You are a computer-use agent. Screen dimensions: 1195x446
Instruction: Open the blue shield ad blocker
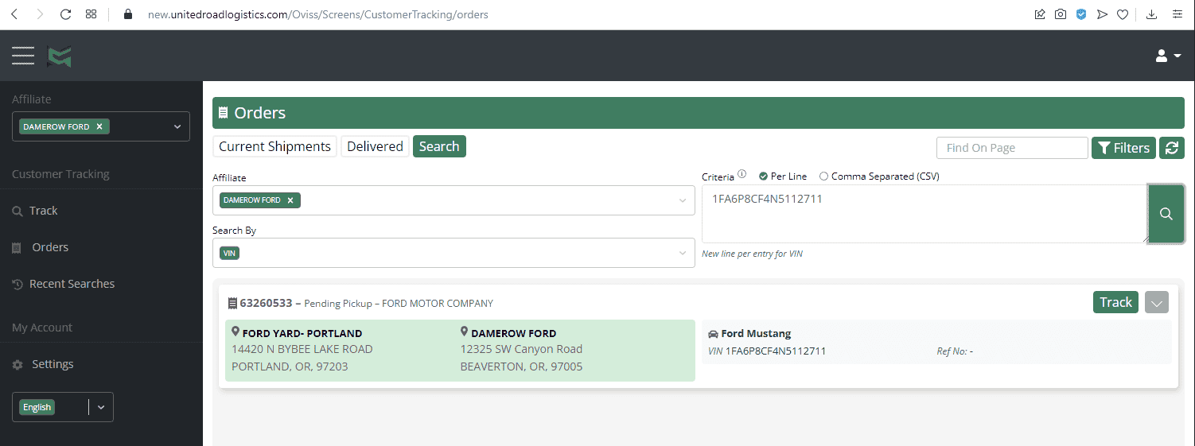pos(1081,14)
